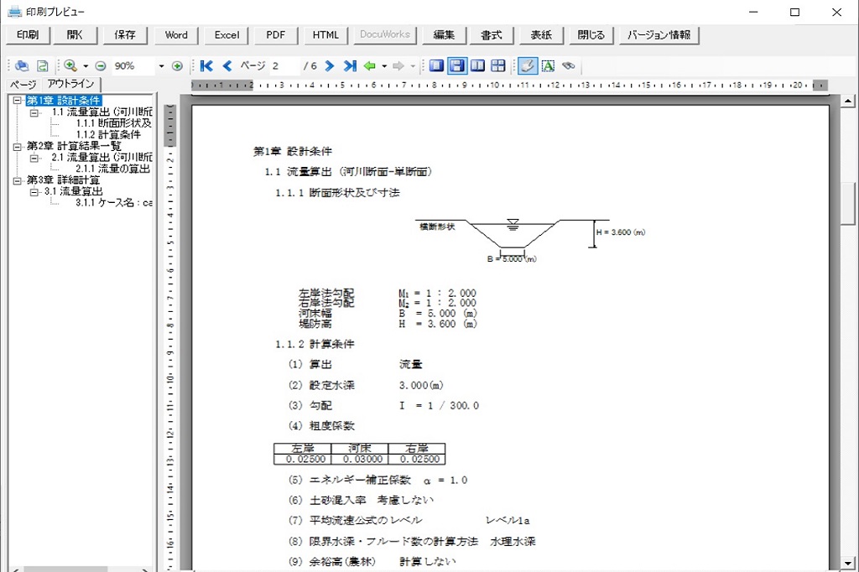Open the 90% zoom level combo box
This screenshot has height=572, width=859.
tap(139, 65)
